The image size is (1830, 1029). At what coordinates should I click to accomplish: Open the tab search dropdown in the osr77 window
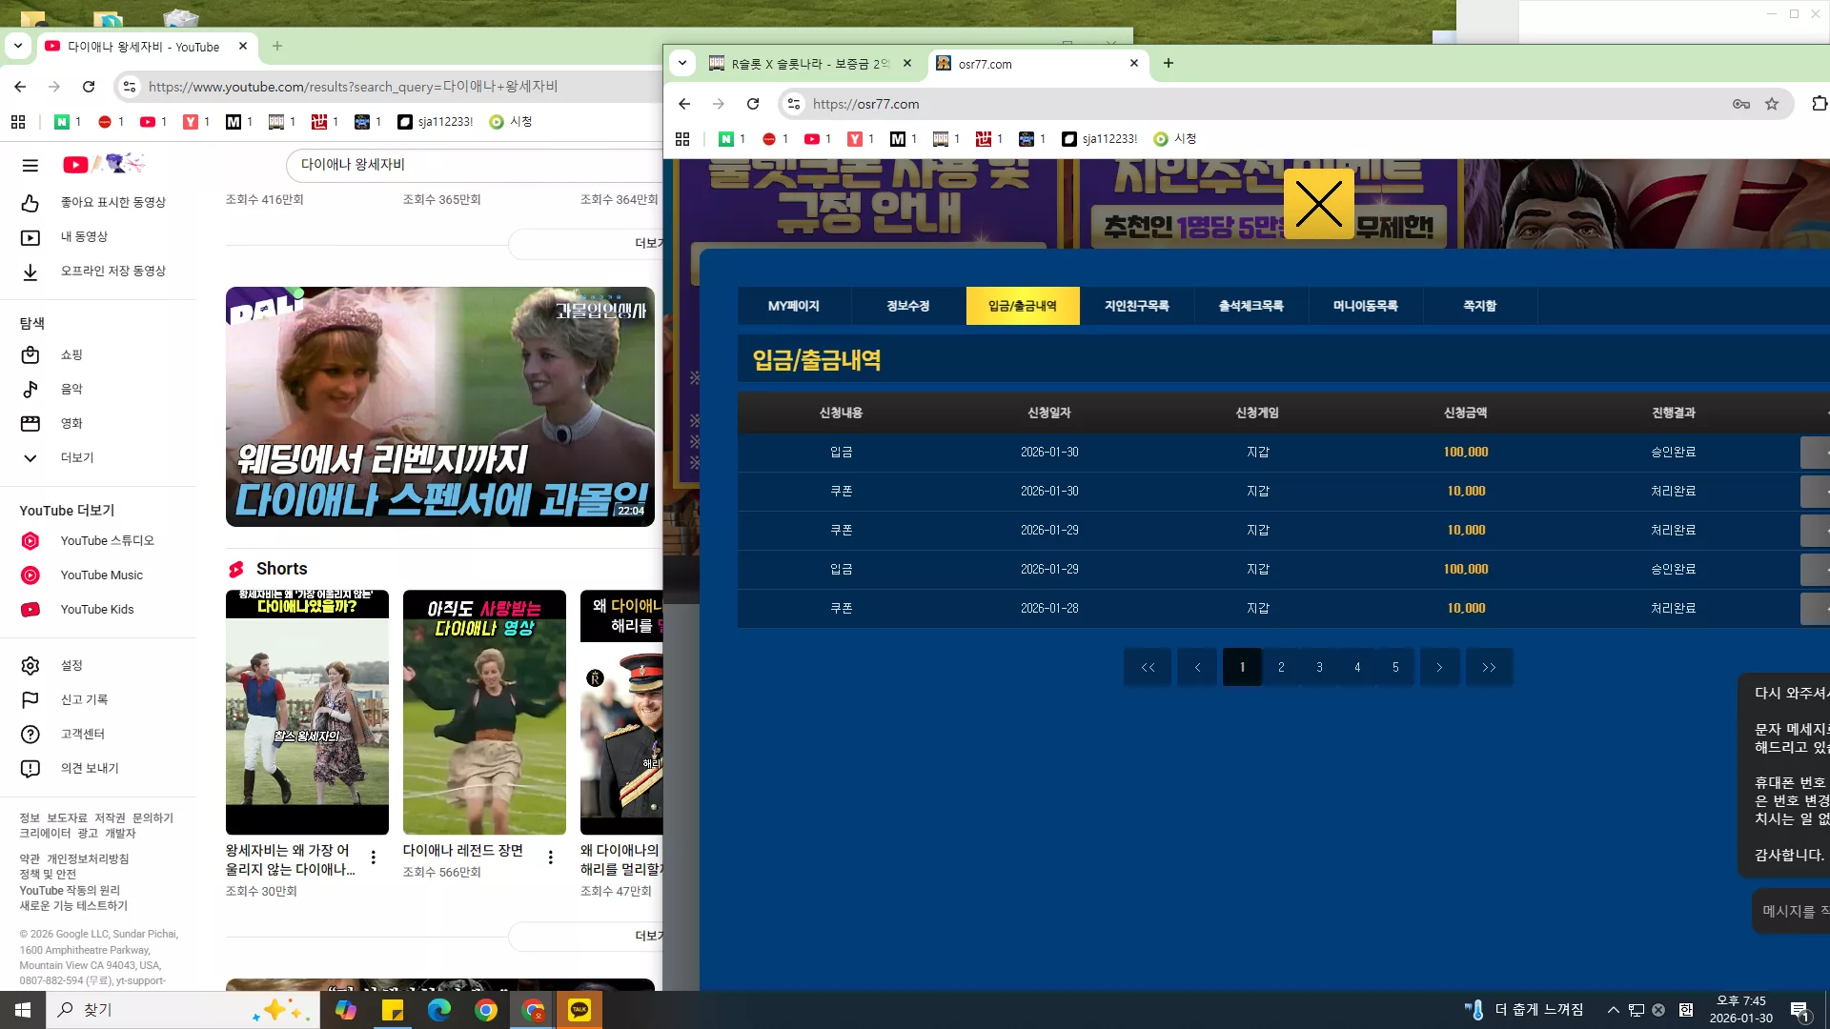682,64
